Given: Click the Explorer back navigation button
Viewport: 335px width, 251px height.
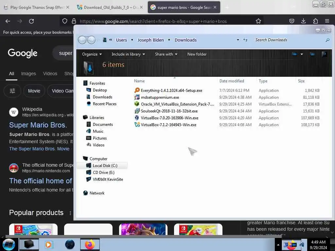Looking at the screenshot, I should (82, 40).
